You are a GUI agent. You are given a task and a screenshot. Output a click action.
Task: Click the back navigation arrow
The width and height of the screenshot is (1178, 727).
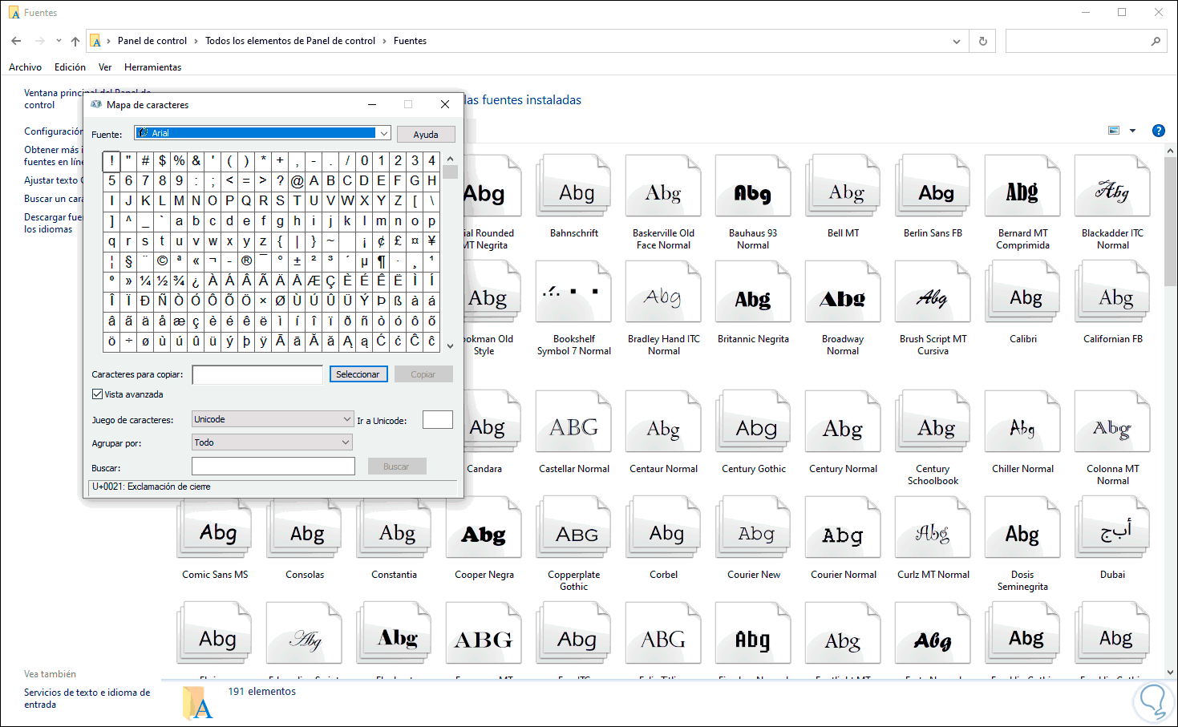[16, 41]
